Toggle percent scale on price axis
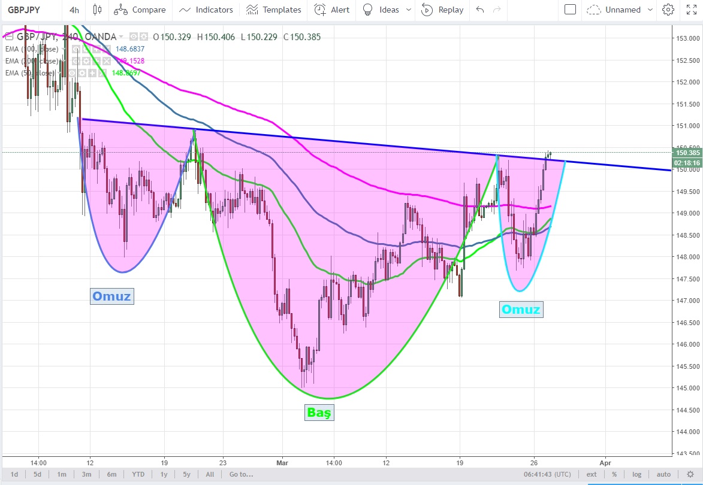The width and height of the screenshot is (703, 485). click(x=614, y=474)
